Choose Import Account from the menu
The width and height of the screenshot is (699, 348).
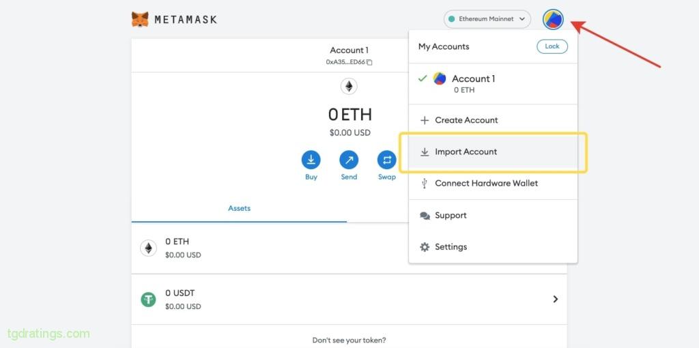pos(493,152)
